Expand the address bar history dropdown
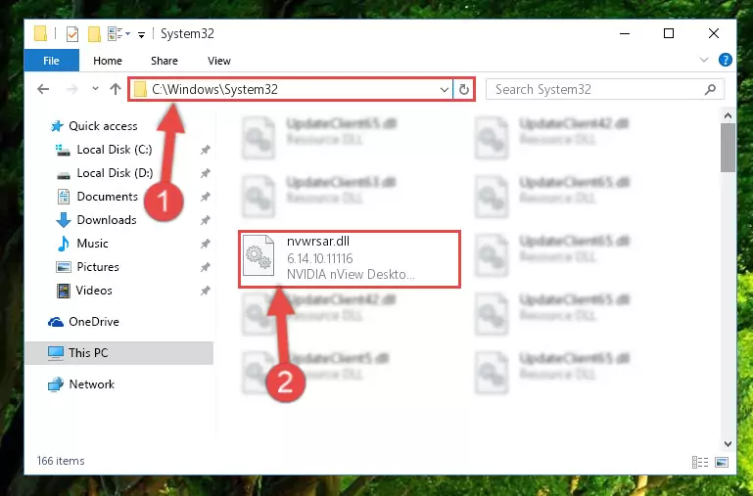The height and width of the screenshot is (496, 753). 445,90
